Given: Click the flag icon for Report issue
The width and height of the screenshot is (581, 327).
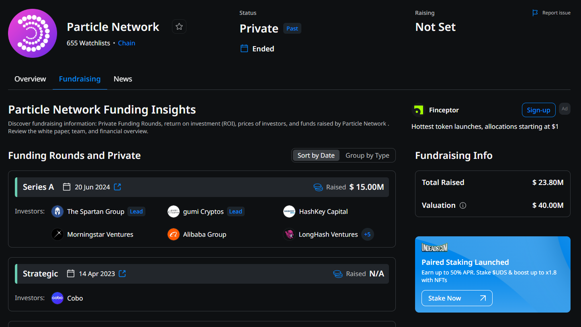Looking at the screenshot, I should (535, 13).
